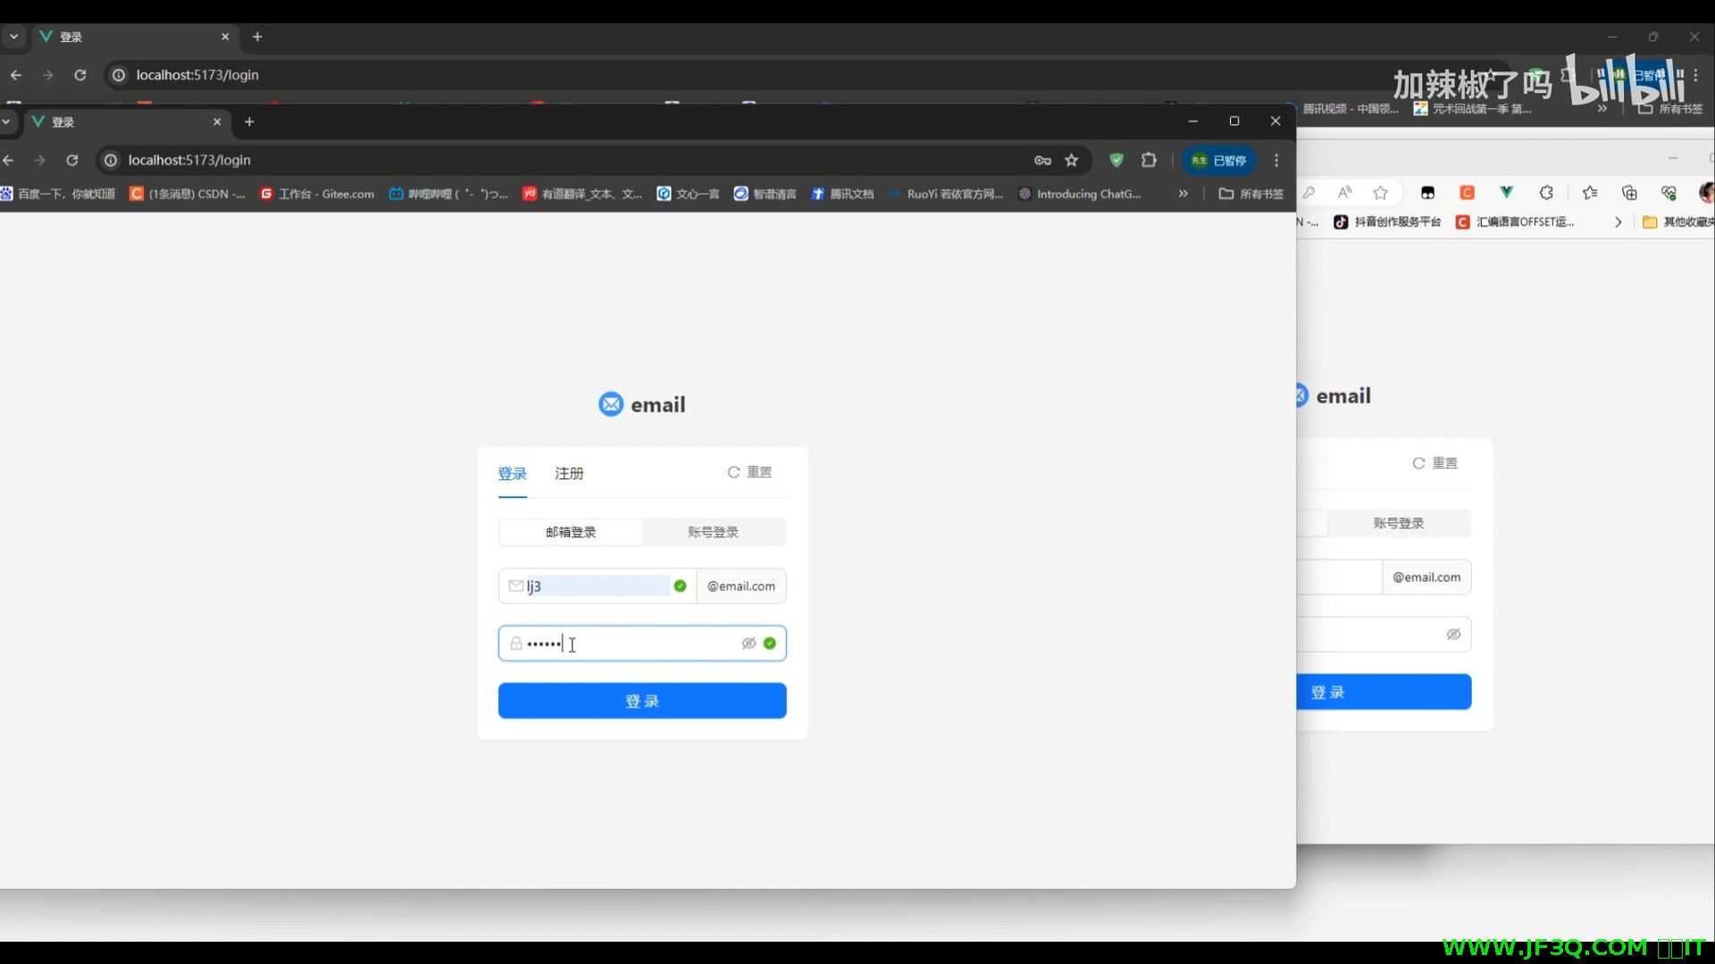This screenshot has height=964, width=1715.
Task: Click the reload page icon
Action: click(72, 161)
